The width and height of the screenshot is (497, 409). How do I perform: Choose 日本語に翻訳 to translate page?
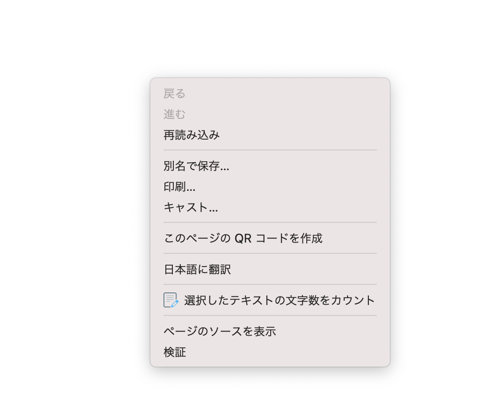coord(197,269)
